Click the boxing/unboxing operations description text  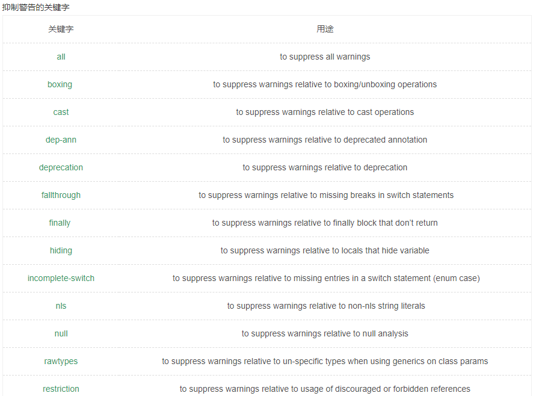coord(325,84)
